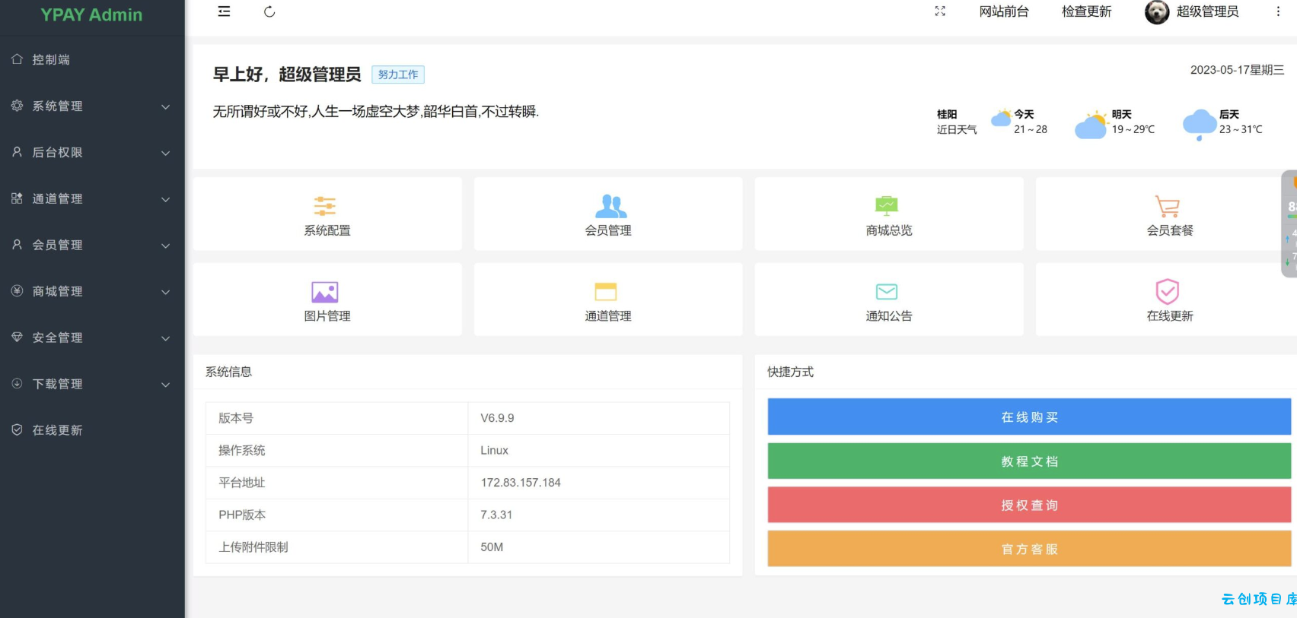Viewport: 1297px width, 618px height.
Task: Click the 桂阳 city weather label
Action: 947,114
